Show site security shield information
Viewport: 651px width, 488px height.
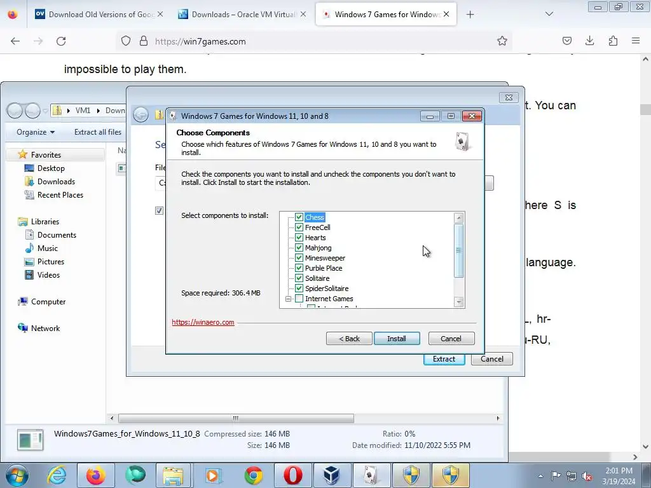pos(126,41)
